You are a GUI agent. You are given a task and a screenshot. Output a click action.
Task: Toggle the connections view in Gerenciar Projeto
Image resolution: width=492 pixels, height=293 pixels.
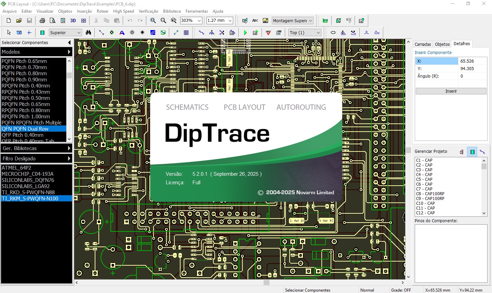[483, 151]
